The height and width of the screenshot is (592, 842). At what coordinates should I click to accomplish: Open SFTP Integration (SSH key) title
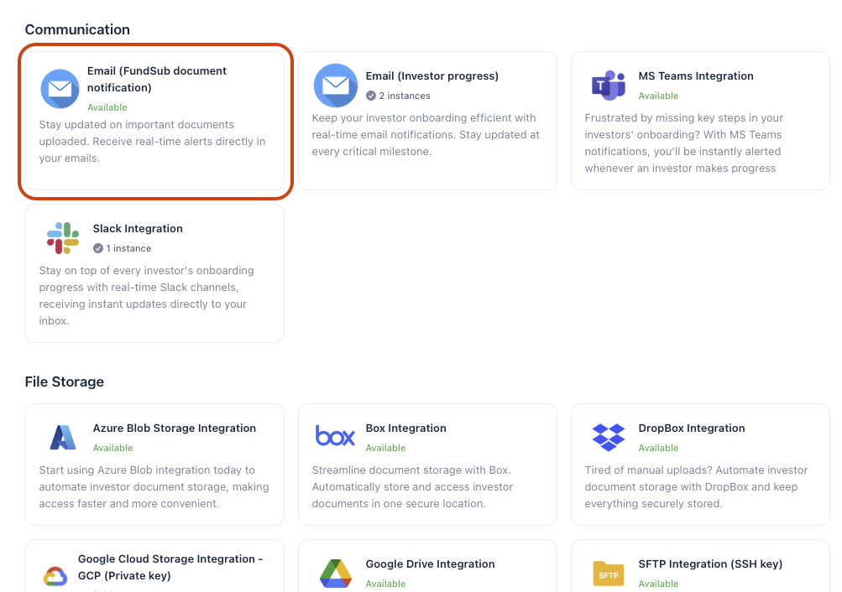[x=710, y=564]
